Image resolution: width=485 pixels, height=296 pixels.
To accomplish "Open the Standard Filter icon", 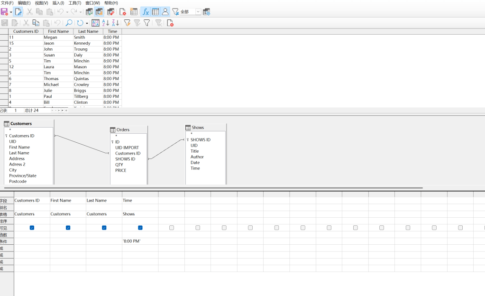I will (x=146, y=23).
